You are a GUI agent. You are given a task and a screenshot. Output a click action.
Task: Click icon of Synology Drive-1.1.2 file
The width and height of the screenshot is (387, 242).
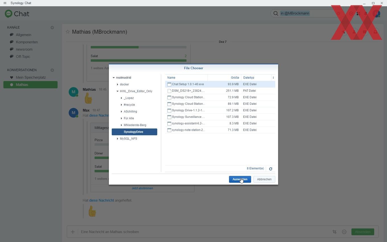tap(169, 110)
